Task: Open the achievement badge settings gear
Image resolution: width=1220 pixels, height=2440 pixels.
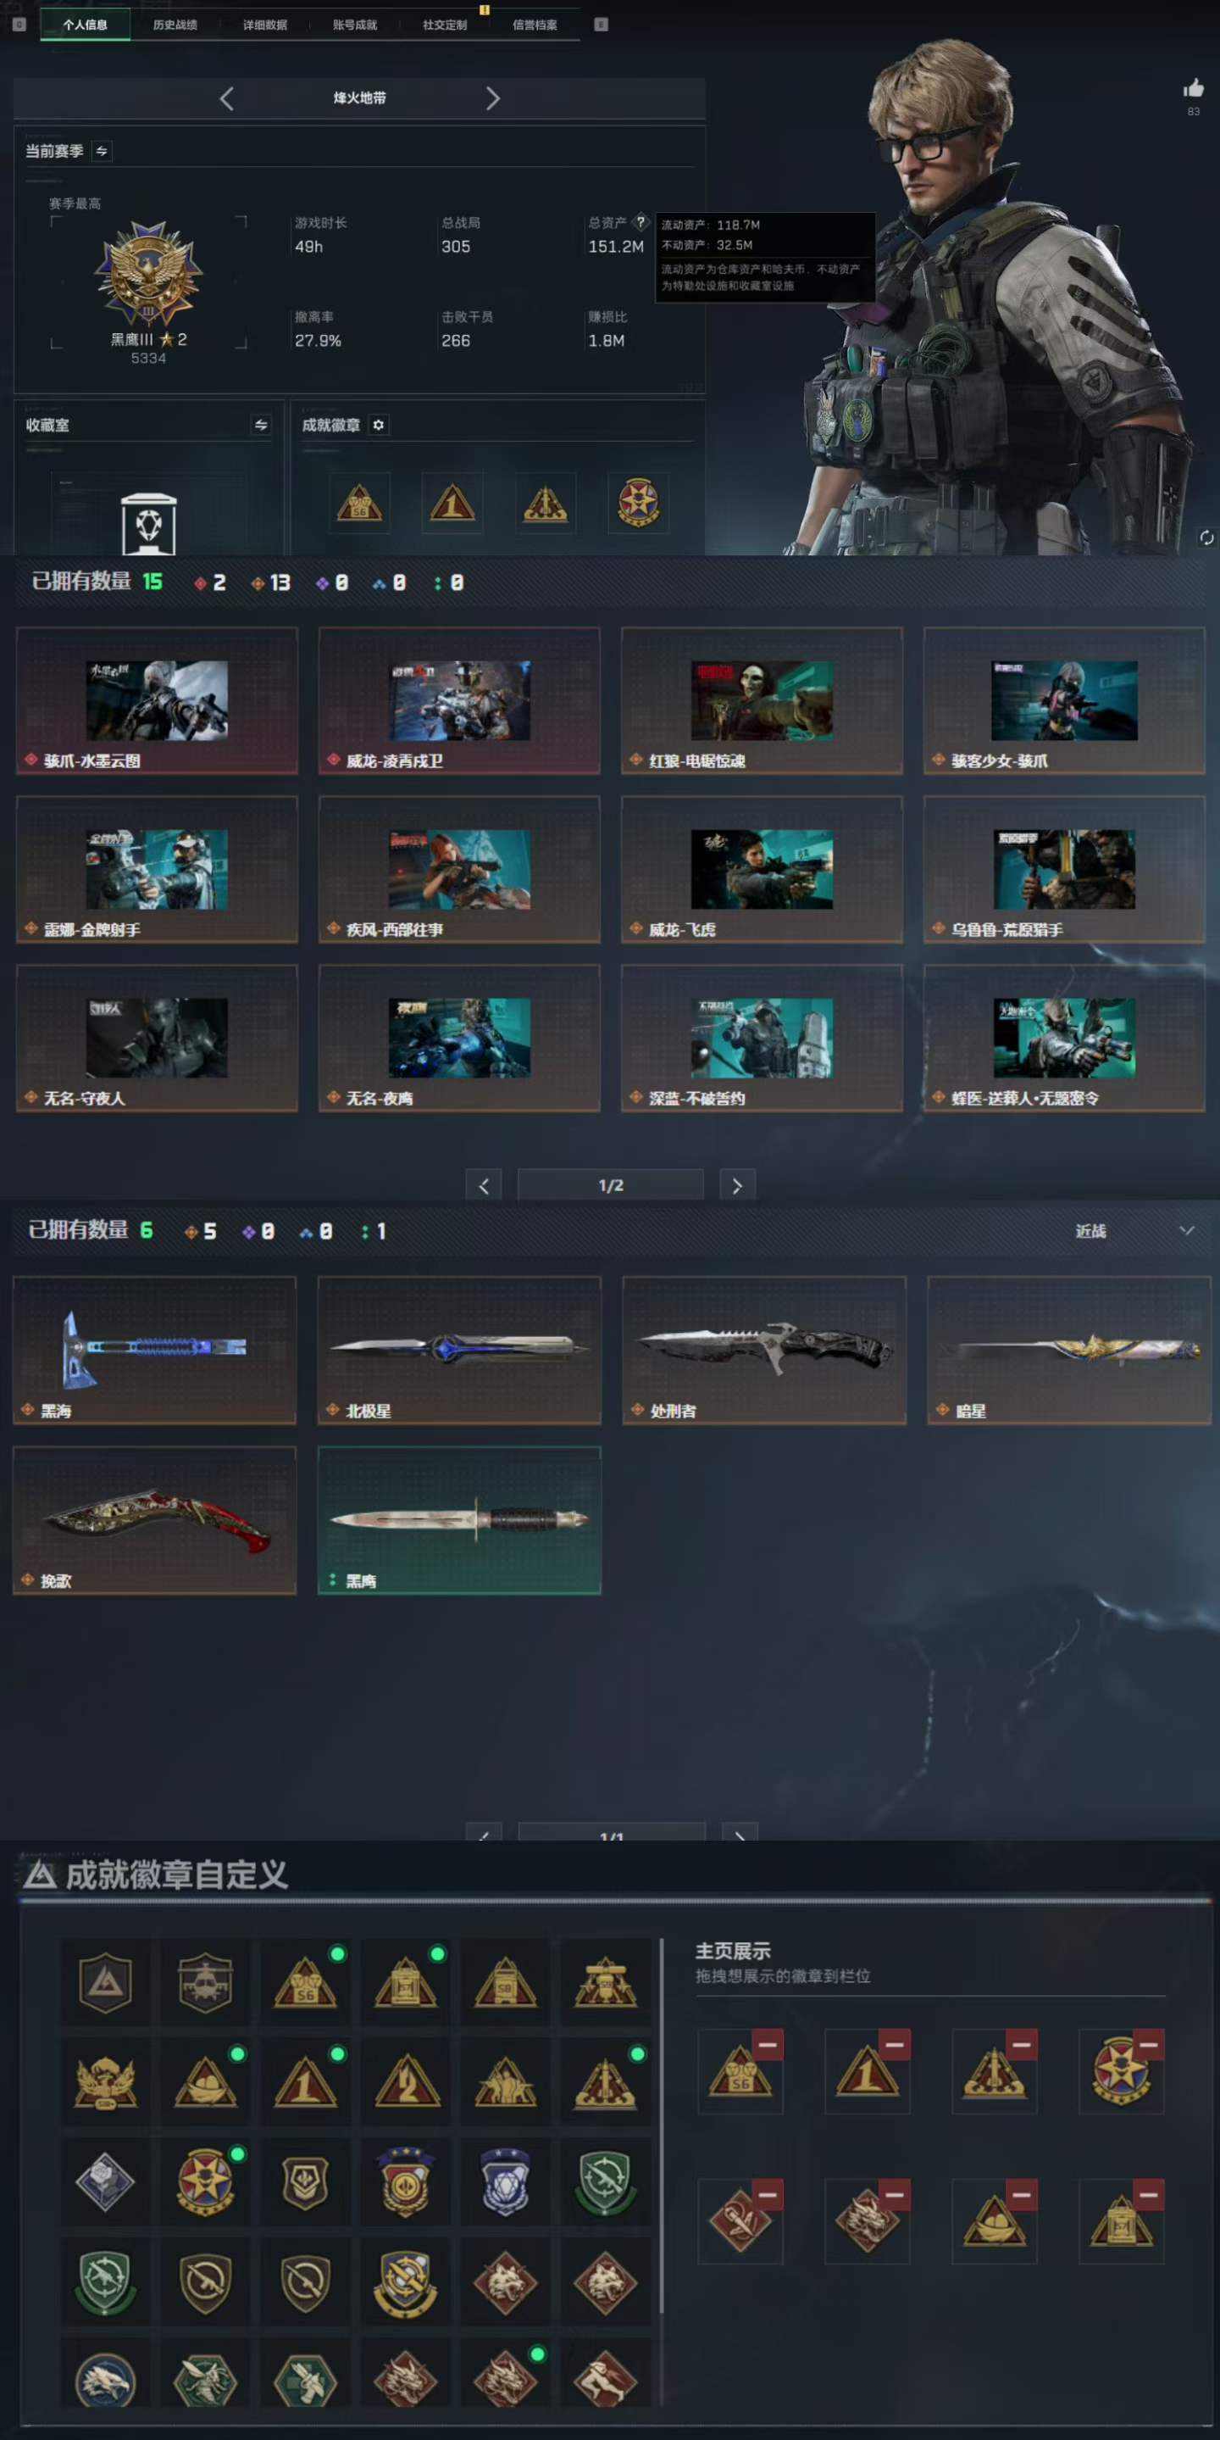Action: pos(379,426)
